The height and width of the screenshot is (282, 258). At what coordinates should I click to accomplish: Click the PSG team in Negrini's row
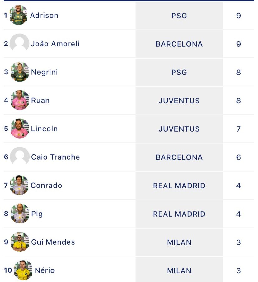pyautogui.click(x=179, y=72)
